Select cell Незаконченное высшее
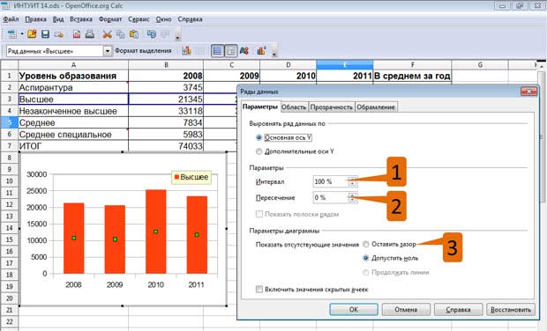The height and width of the screenshot is (331, 547). pyautogui.click(x=73, y=111)
